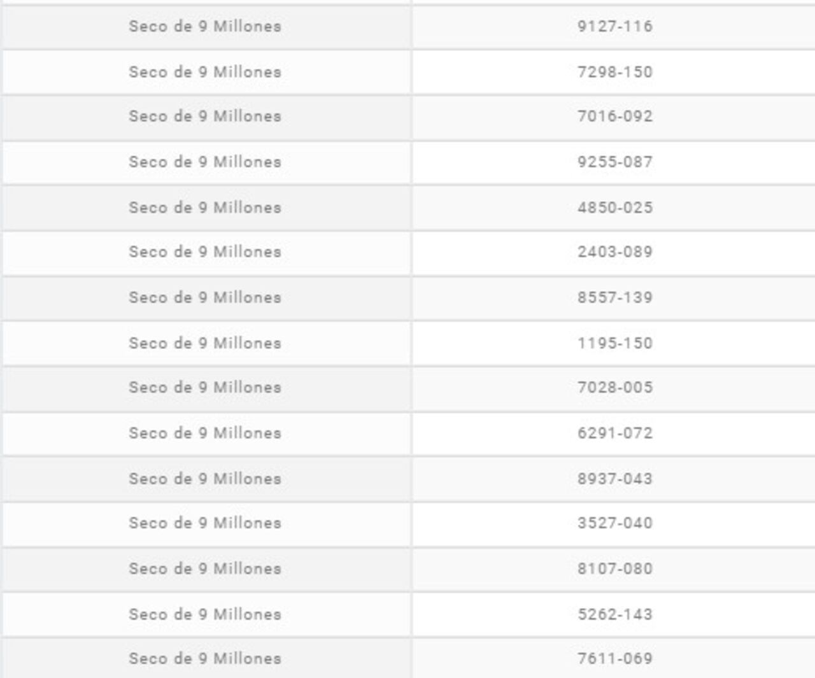Click Seco de 9 Millones beside 7611-069
815x678 pixels.
[x=205, y=659]
